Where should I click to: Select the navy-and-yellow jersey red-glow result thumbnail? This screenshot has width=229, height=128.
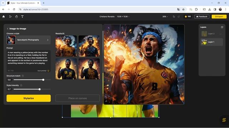tap(89, 69)
